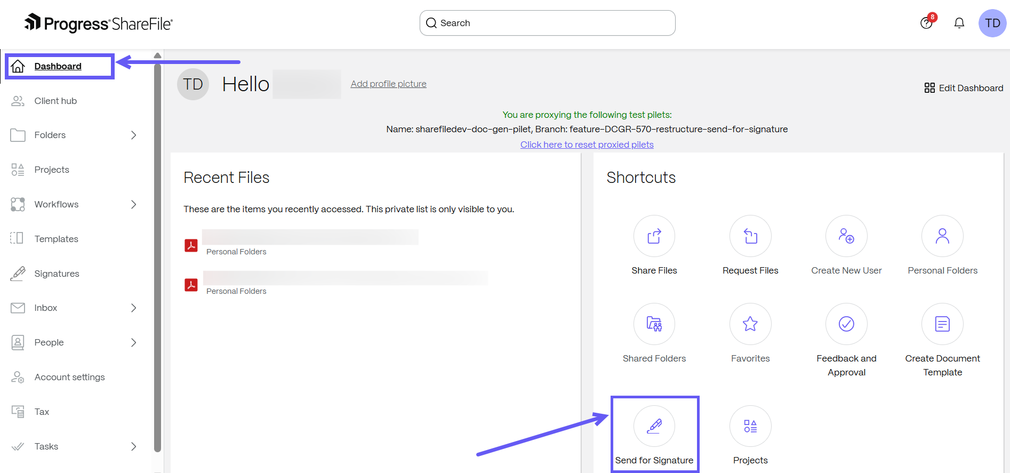Expand the Workflows menu arrow

pos(134,204)
